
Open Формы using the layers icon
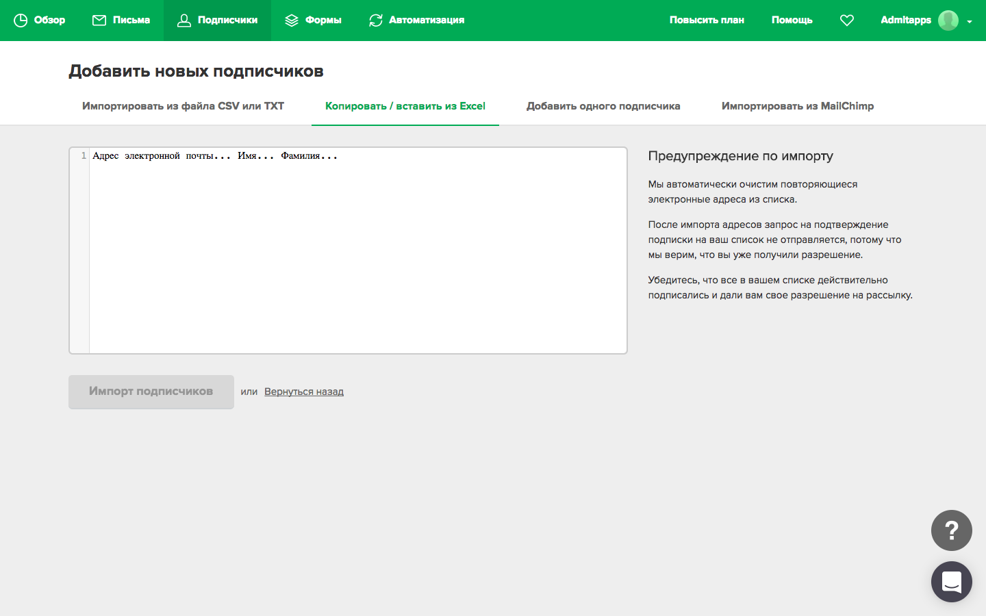(291, 20)
